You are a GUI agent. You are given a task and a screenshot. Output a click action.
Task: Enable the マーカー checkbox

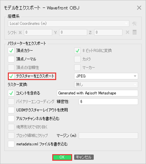click(x=77, y=68)
